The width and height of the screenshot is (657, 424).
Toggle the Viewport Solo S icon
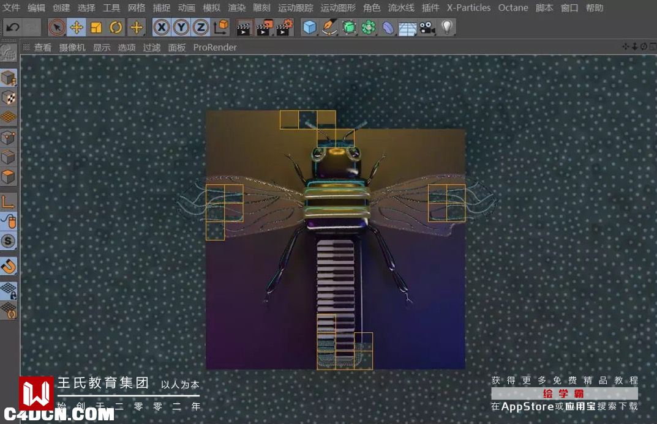pos(9,241)
